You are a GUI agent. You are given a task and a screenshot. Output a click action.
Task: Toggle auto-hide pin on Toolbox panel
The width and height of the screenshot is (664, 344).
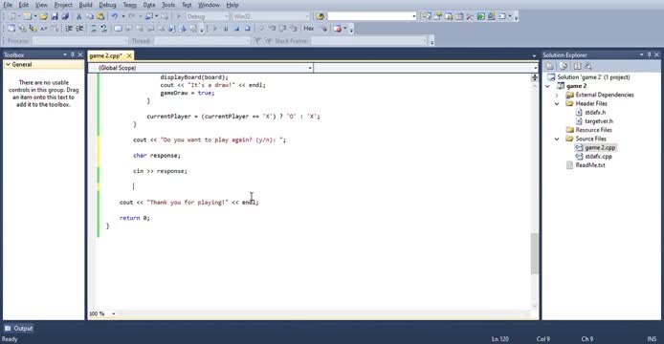pos(73,54)
